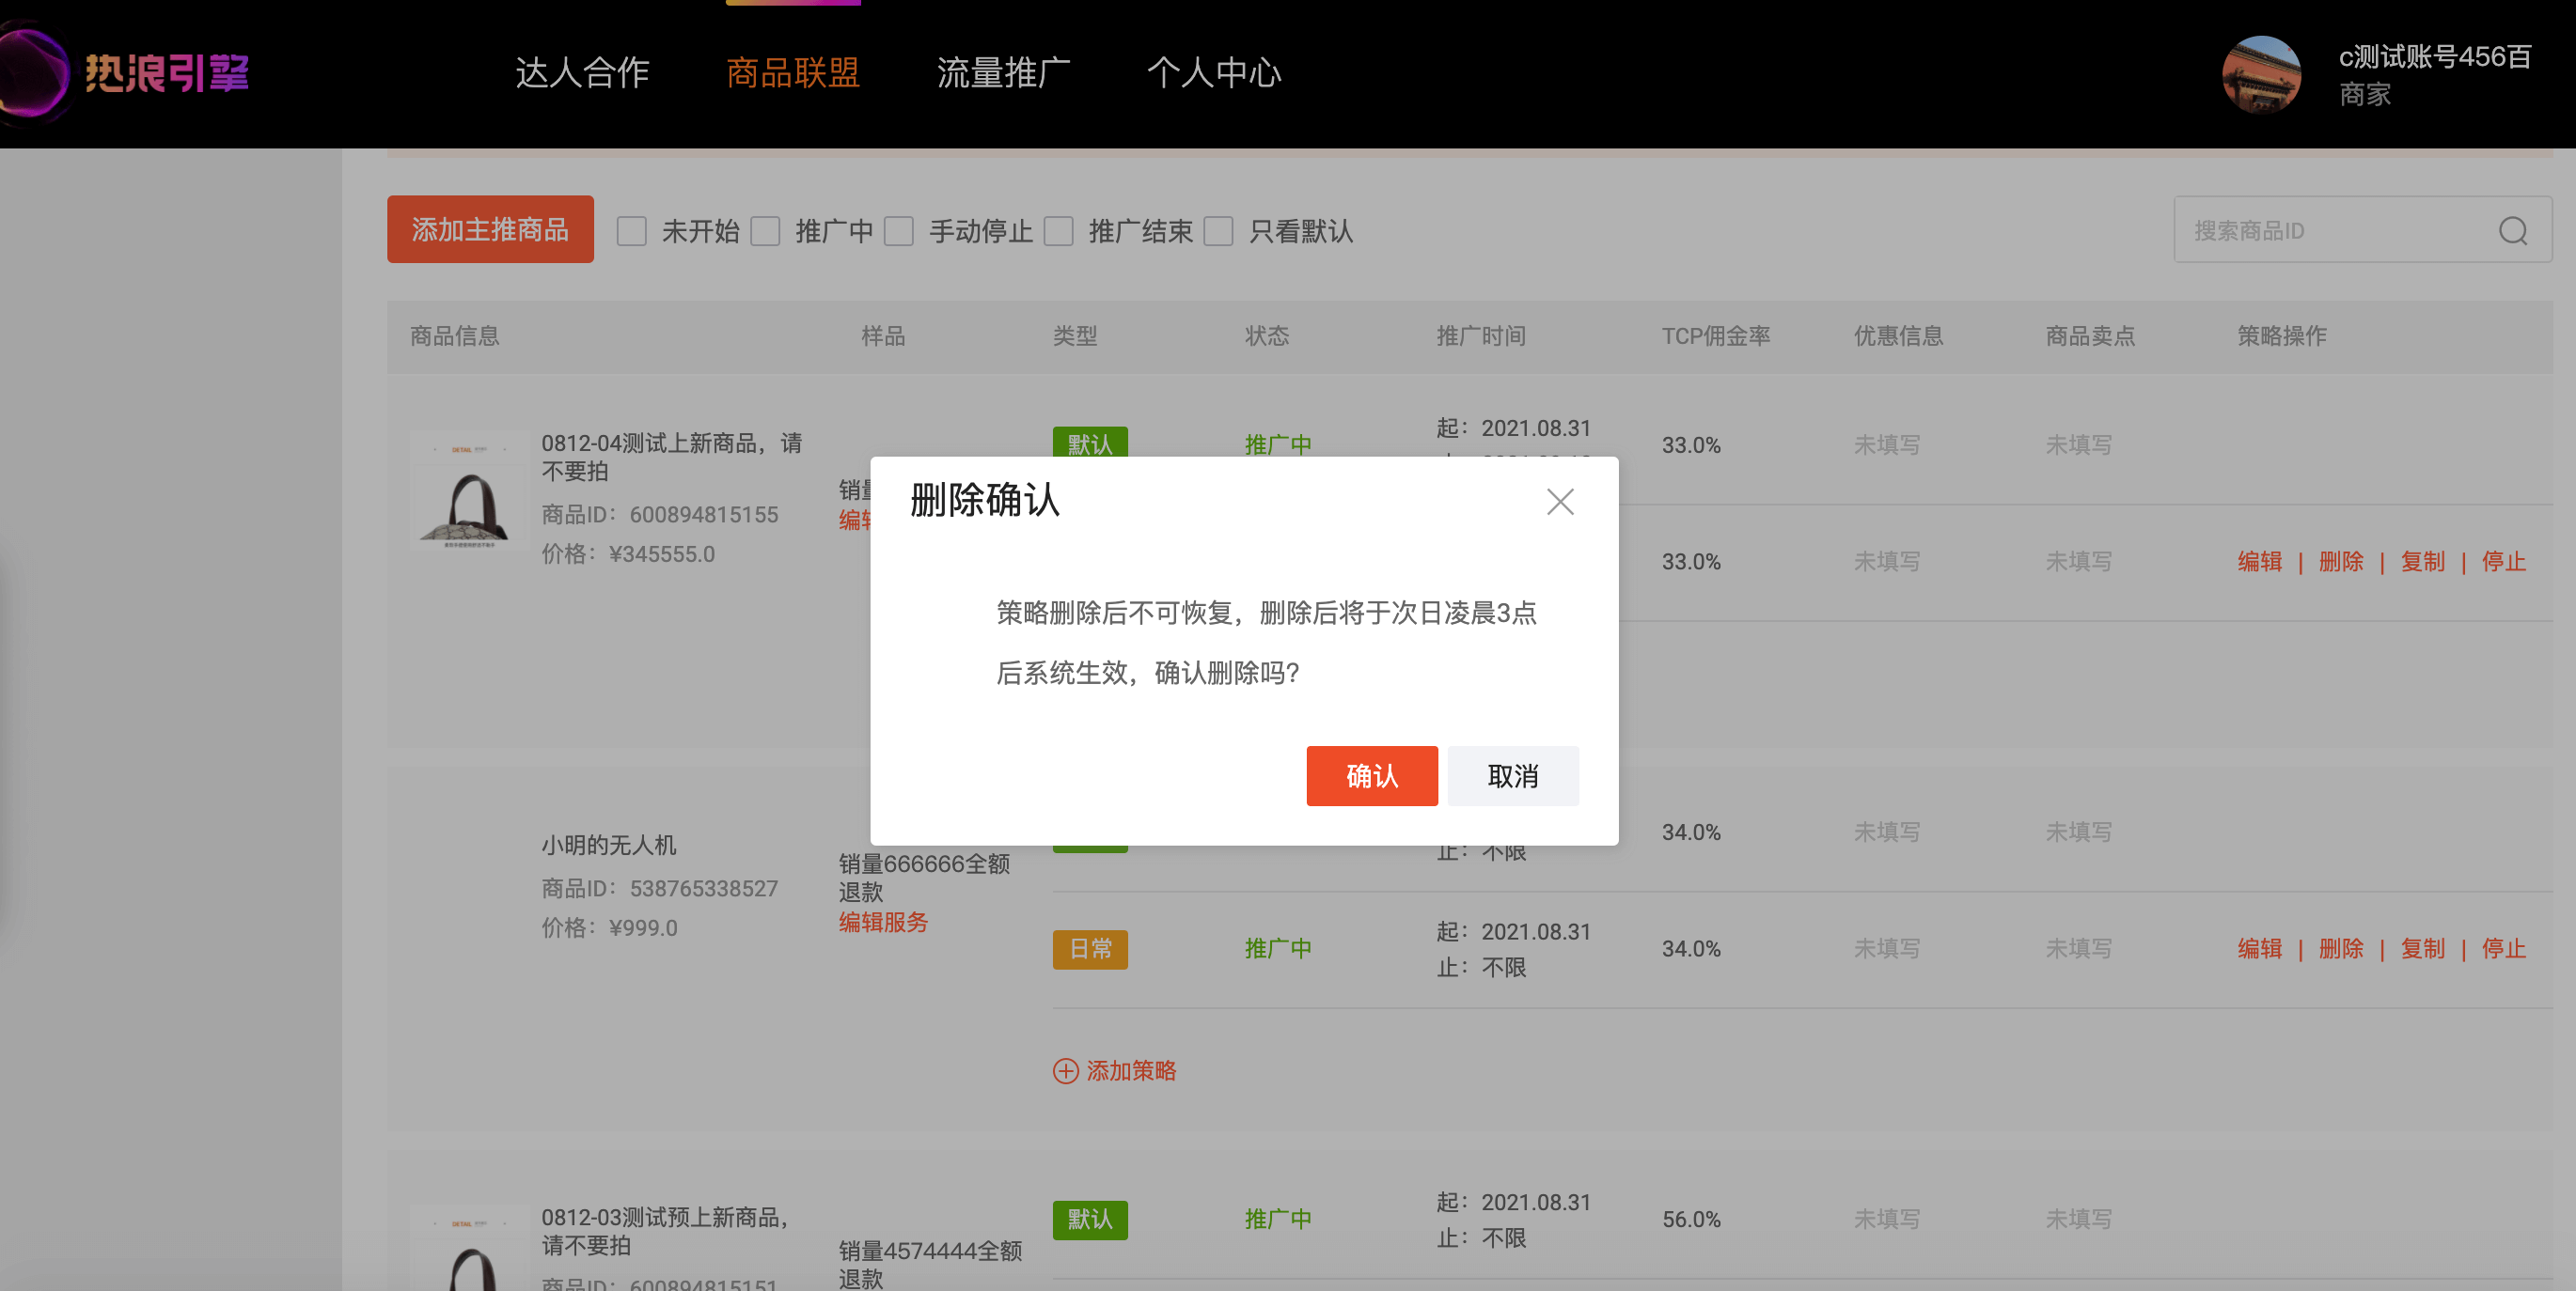Open the 达人合作 menu

(x=582, y=72)
